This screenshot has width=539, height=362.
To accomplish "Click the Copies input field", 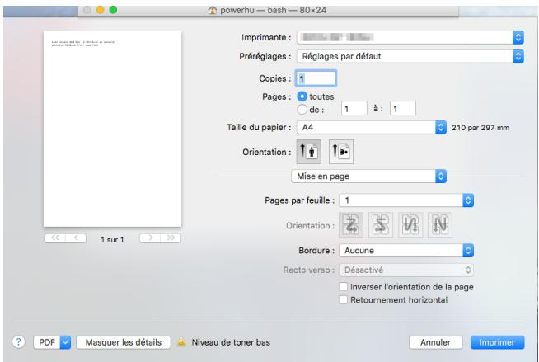I will (316, 78).
